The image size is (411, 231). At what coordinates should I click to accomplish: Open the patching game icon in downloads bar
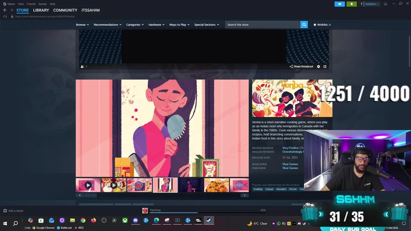pos(145,210)
